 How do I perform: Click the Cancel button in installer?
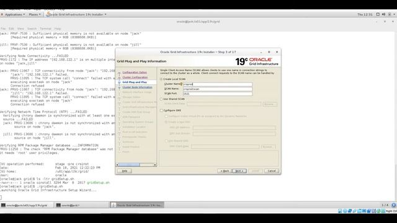tap(272, 171)
